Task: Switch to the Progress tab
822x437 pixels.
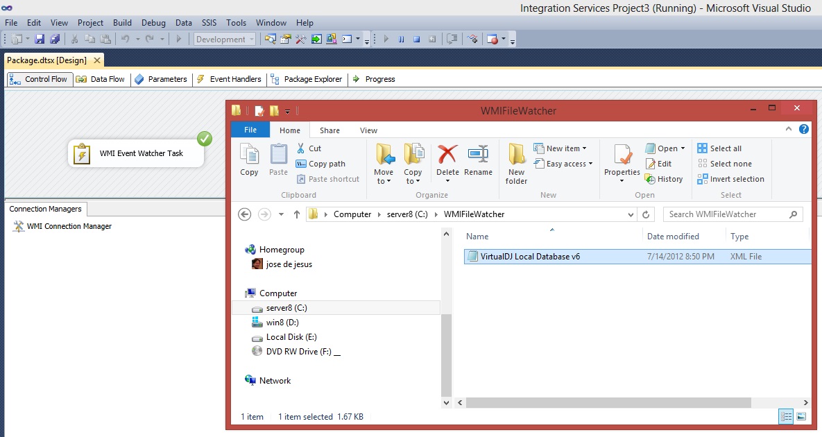Action: (x=375, y=79)
